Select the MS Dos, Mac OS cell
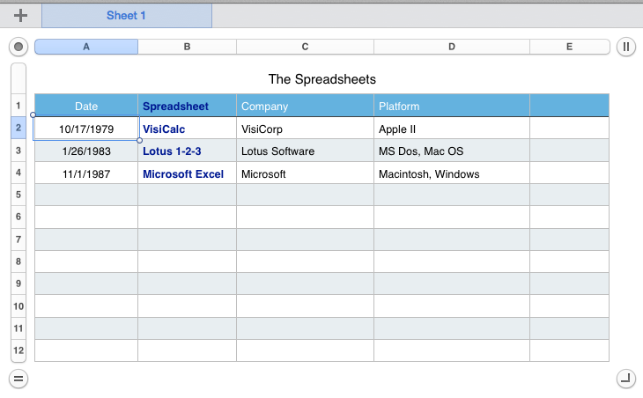This screenshot has width=643, height=398. pyautogui.click(x=452, y=151)
